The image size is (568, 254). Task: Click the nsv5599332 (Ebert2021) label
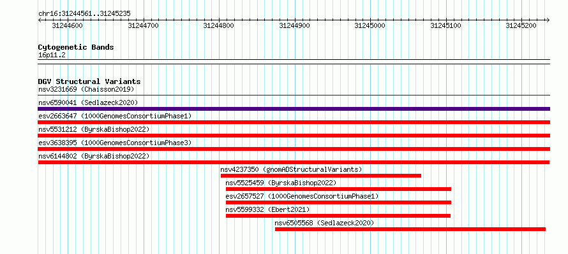pyautogui.click(x=267, y=209)
